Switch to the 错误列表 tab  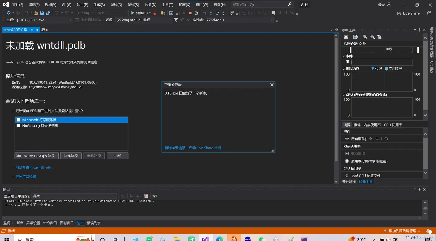pyautogui.click(x=94, y=223)
